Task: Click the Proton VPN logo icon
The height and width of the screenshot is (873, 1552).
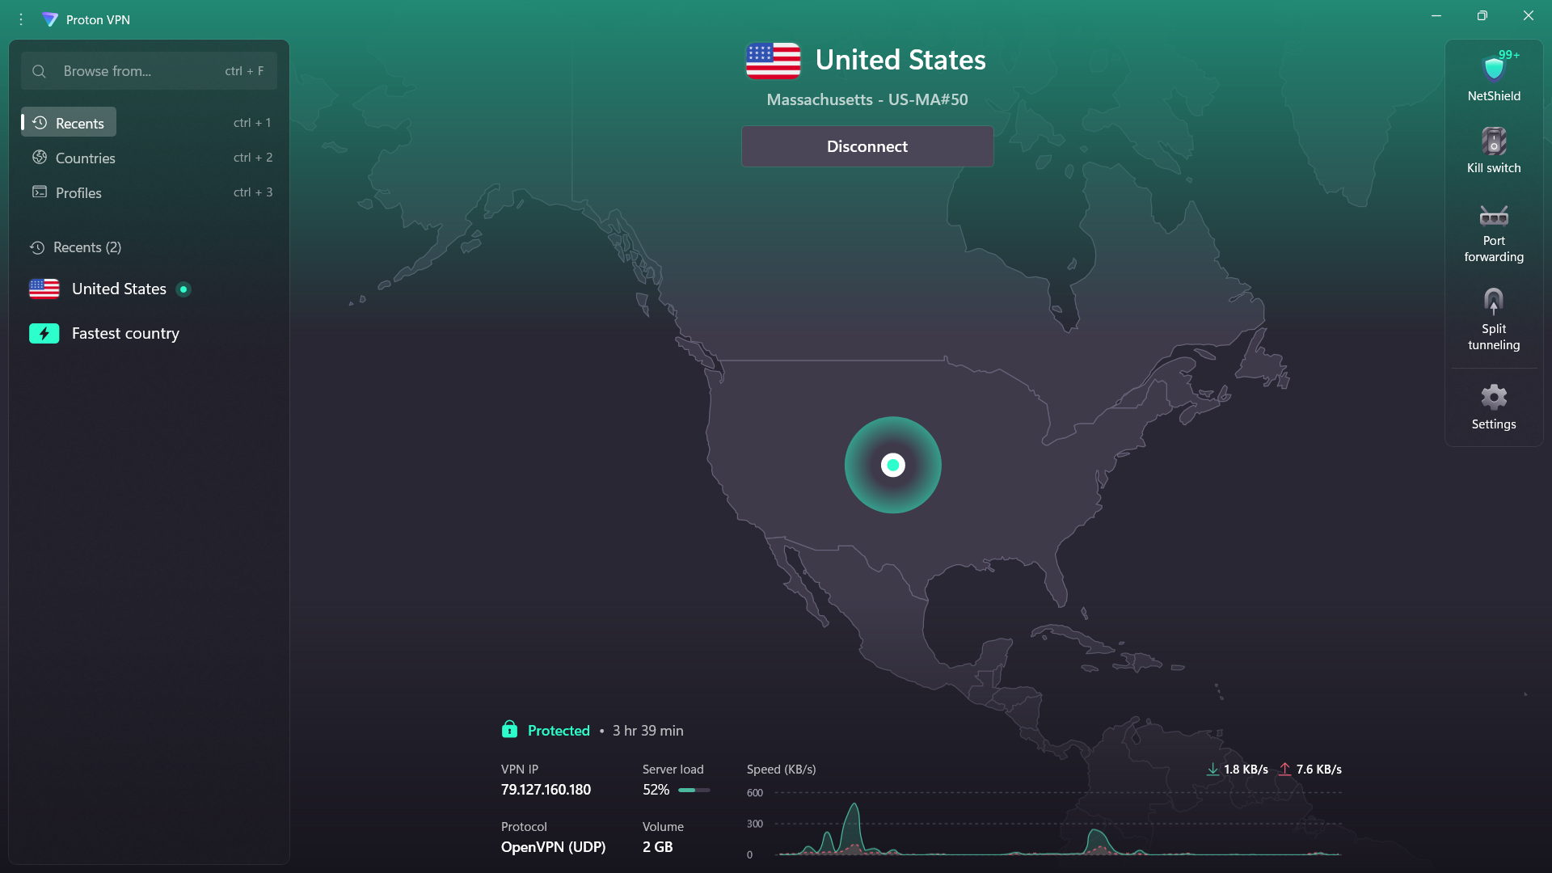Action: (x=50, y=19)
